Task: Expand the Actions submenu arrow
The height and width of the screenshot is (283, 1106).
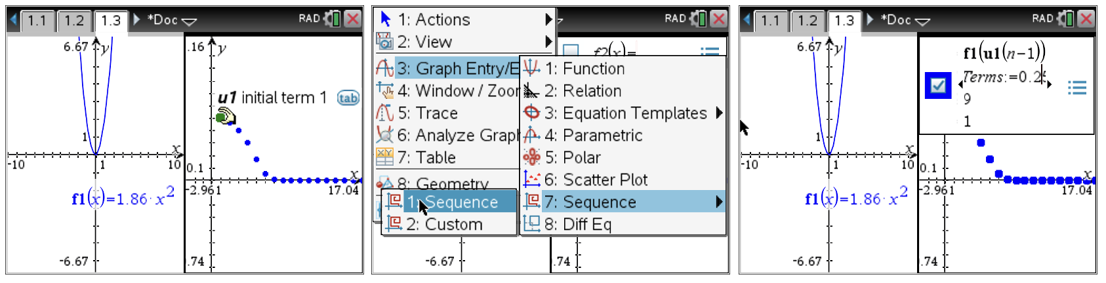Action: pyautogui.click(x=548, y=20)
